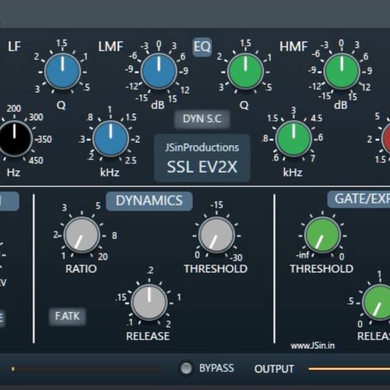This screenshot has width=390, height=390.
Task: Enable the F.ATK fast attack button
Action: [x=67, y=317]
